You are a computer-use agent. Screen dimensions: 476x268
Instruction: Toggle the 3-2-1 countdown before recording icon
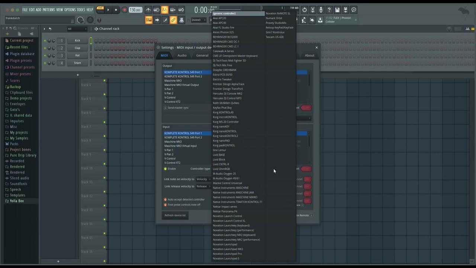click(x=165, y=10)
